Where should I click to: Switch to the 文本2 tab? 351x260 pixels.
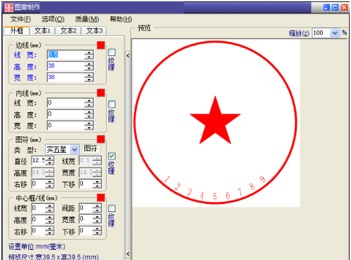[68, 30]
